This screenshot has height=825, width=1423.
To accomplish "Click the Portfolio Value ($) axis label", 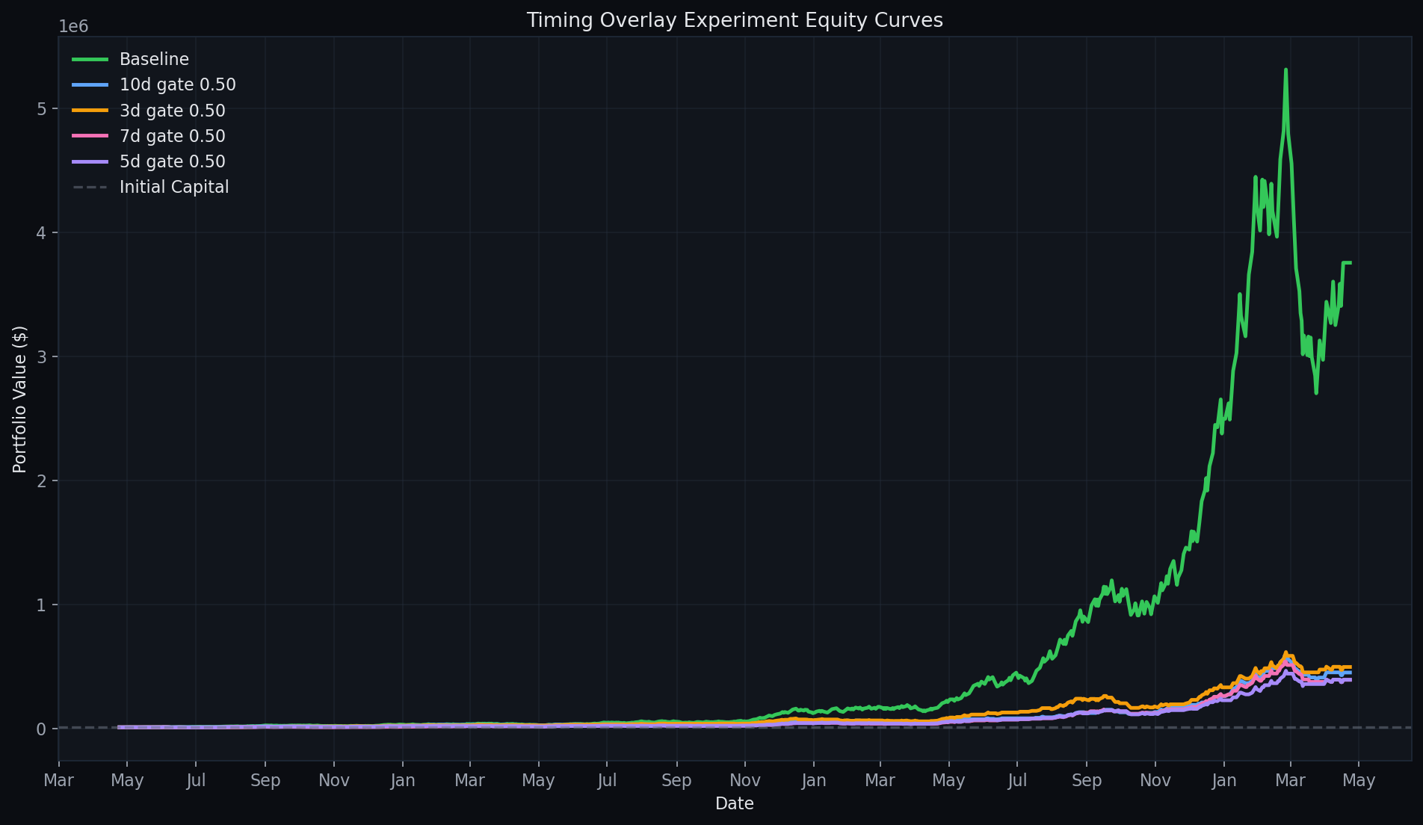I will [x=20, y=399].
